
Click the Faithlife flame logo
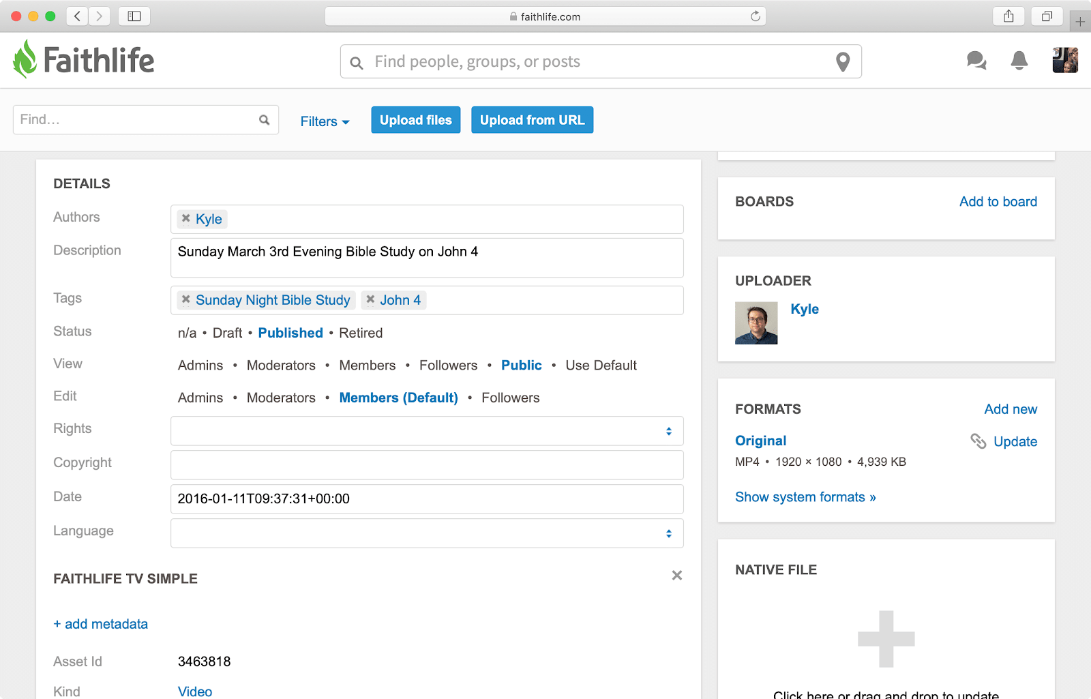click(x=25, y=59)
